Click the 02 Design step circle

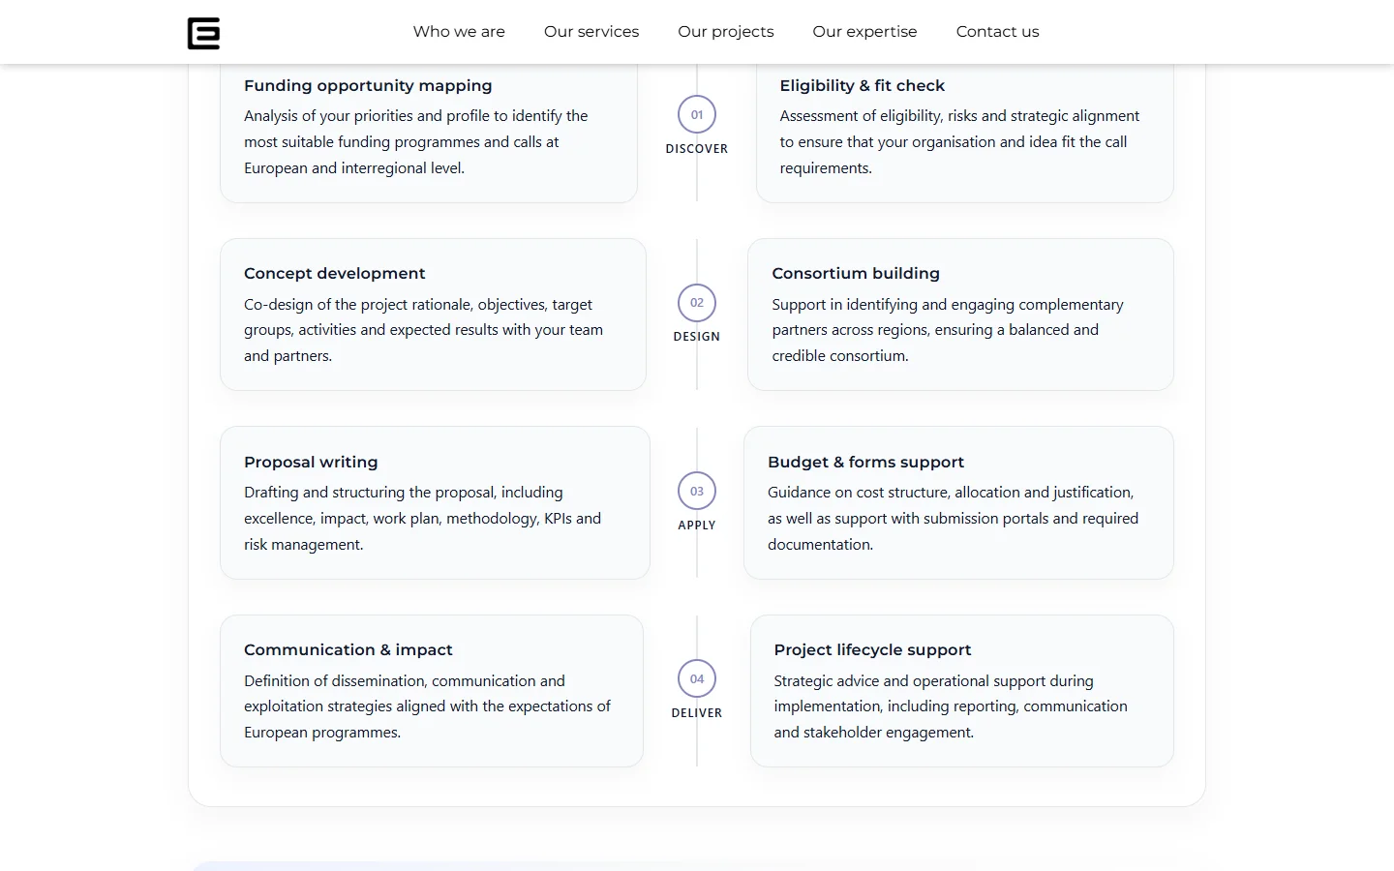coord(697,303)
